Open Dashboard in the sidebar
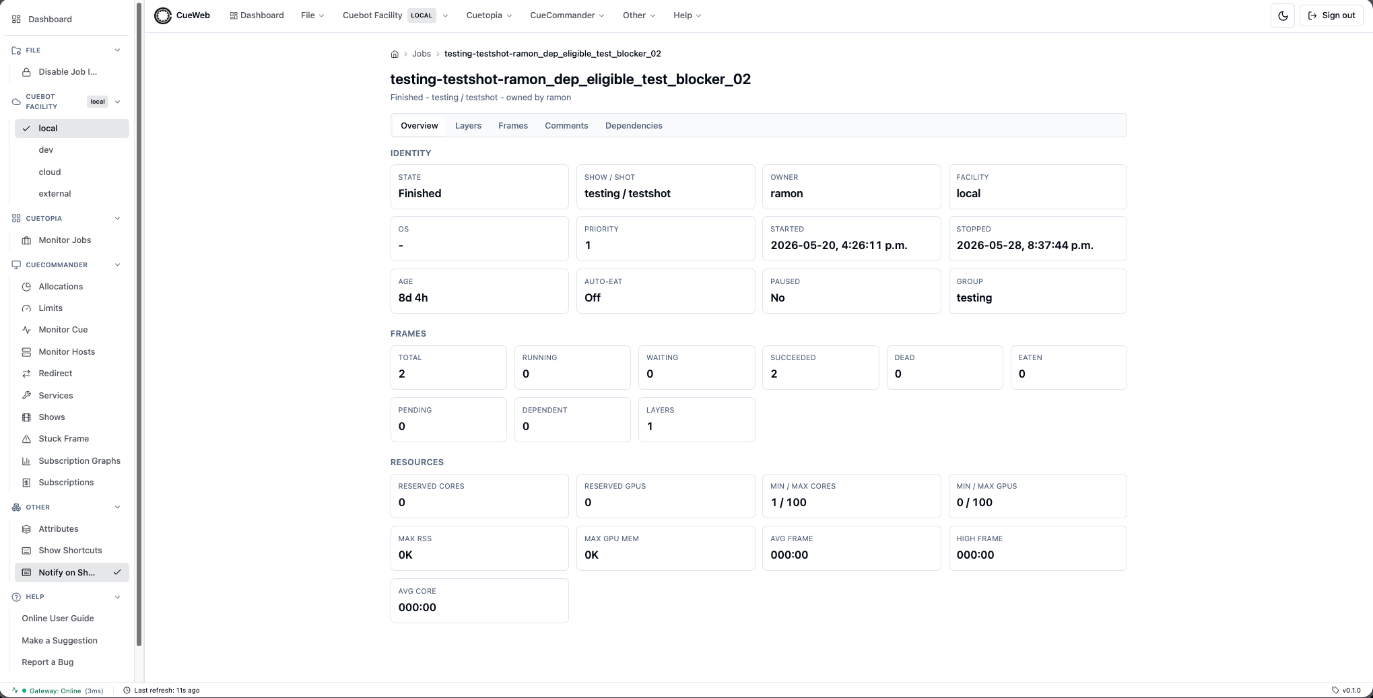 coord(67,19)
